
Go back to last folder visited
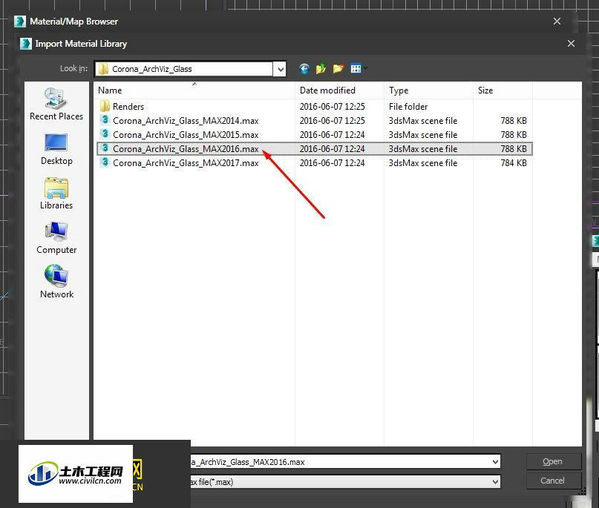(304, 69)
